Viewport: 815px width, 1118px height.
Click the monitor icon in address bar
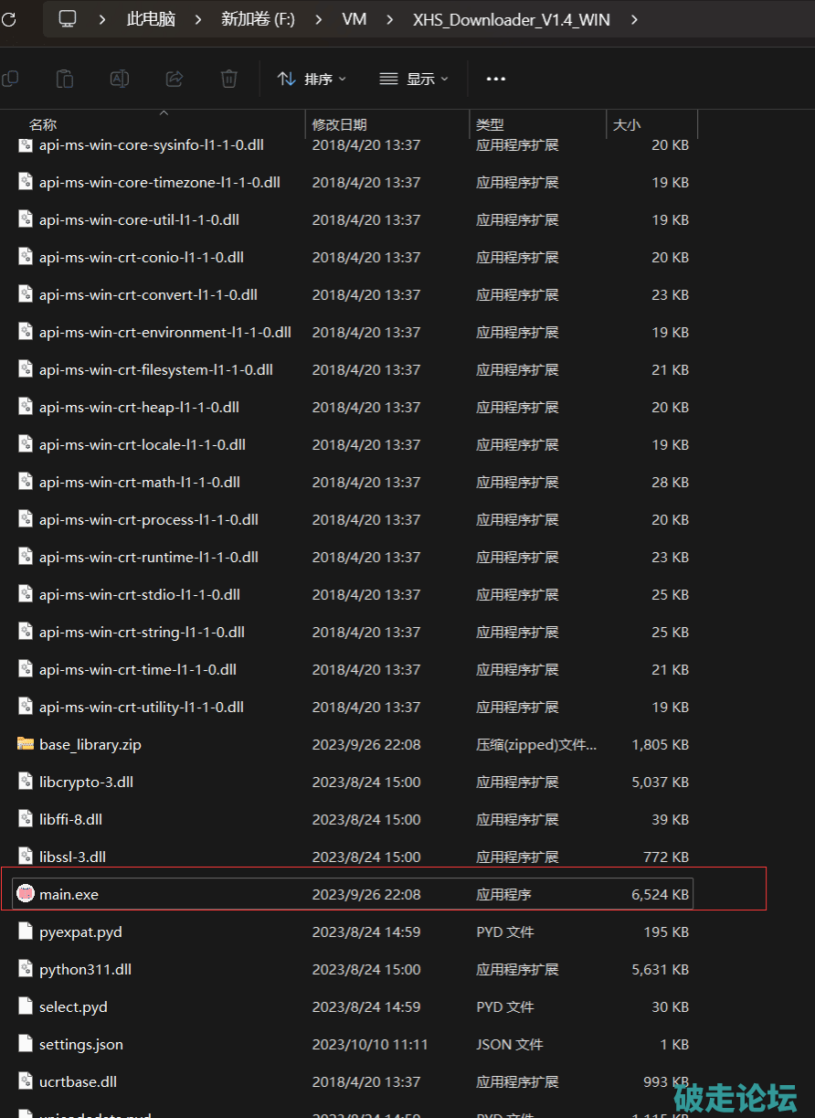tap(68, 19)
